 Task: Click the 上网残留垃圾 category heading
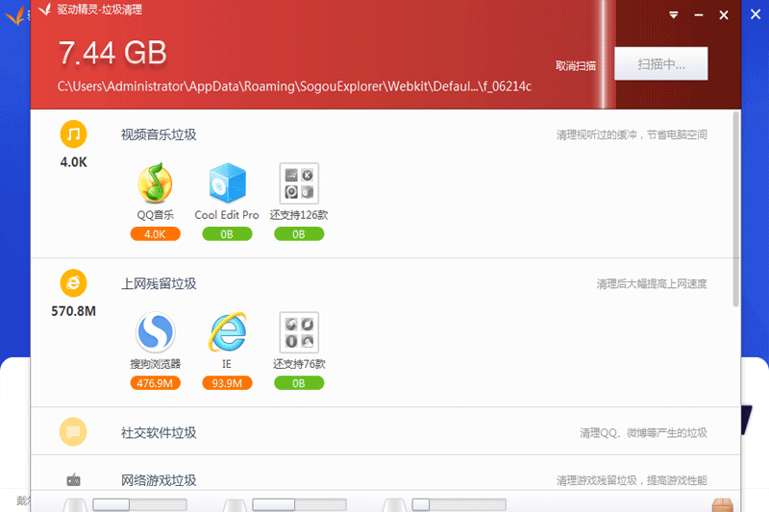tap(159, 284)
